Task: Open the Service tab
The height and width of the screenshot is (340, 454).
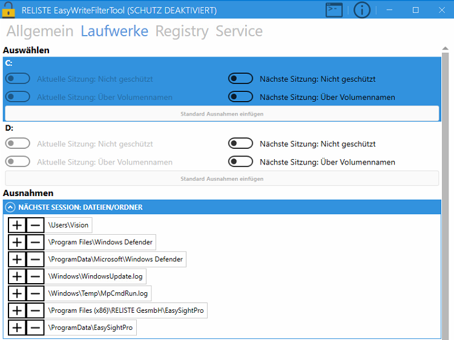Action: point(239,31)
